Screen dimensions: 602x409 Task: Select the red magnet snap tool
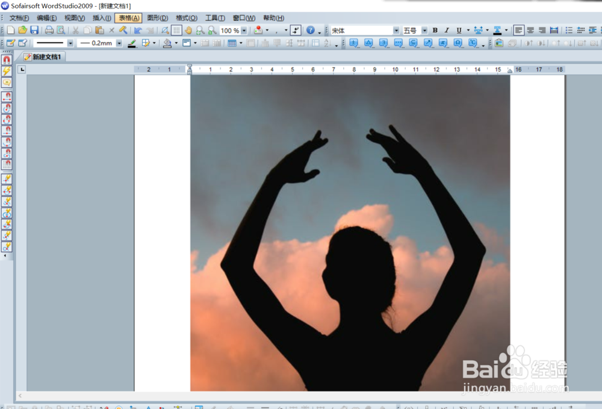[7, 60]
